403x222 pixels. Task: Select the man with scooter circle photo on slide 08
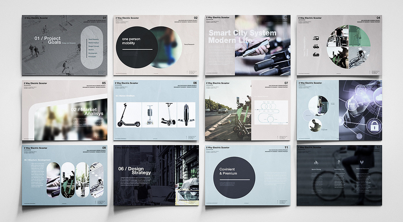pos(318,105)
